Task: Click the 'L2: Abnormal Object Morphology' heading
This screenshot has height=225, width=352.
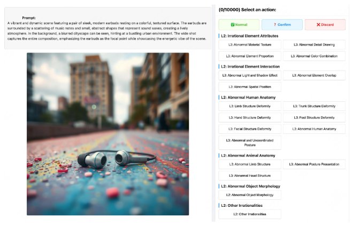Action: coord(250,186)
